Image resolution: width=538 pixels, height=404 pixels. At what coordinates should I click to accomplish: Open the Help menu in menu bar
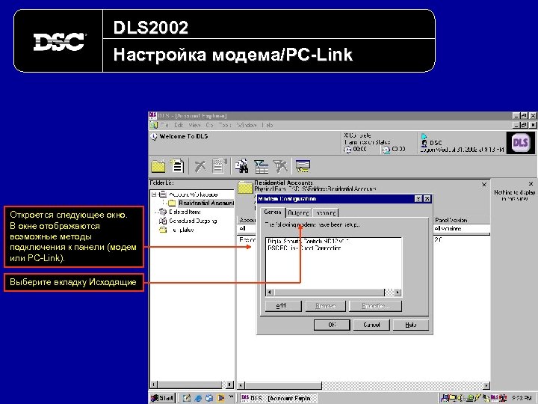(268, 125)
